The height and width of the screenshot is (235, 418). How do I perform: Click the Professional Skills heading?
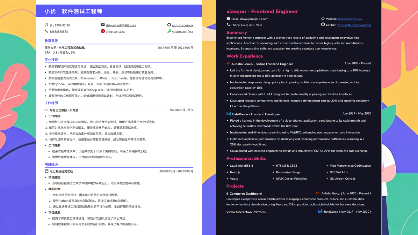point(246,158)
